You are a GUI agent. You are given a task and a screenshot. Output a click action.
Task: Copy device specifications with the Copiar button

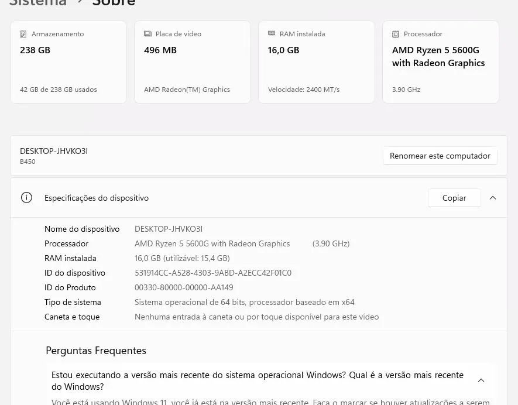pos(454,198)
